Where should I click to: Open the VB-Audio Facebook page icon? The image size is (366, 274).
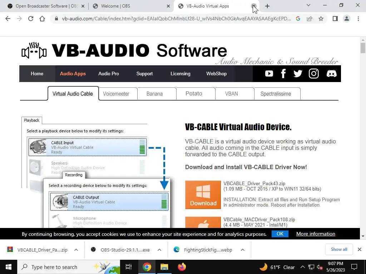click(283, 73)
